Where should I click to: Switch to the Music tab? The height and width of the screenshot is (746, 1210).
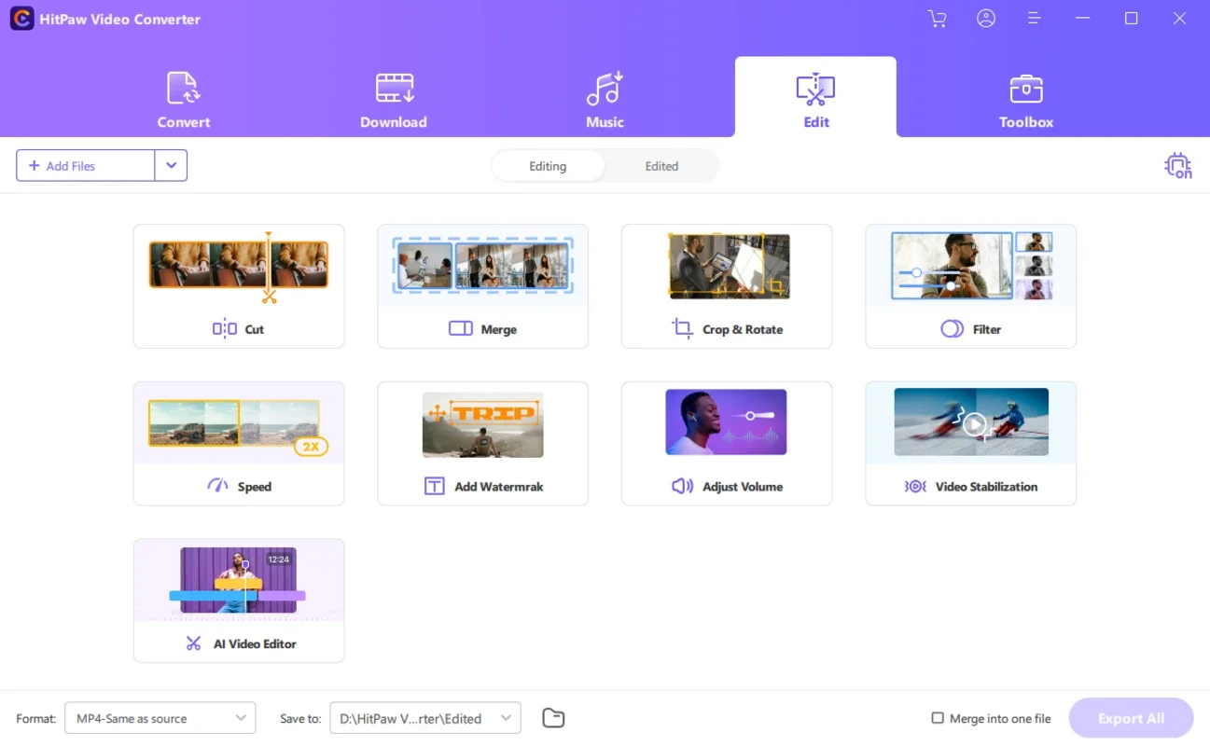point(605,101)
